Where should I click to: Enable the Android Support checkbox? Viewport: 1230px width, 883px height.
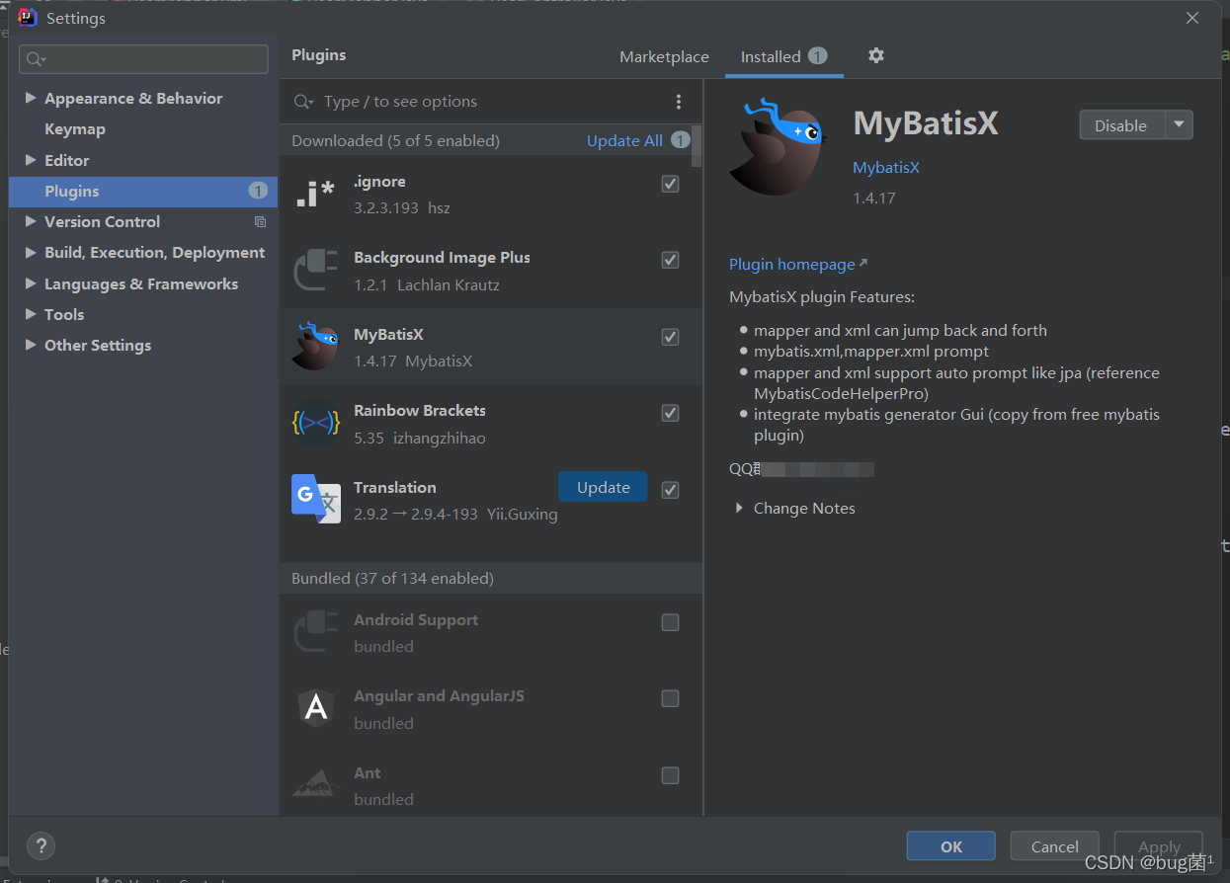670,622
